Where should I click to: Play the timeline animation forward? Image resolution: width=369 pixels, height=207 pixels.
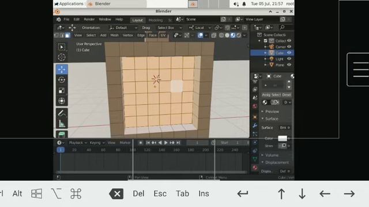click(x=165, y=143)
